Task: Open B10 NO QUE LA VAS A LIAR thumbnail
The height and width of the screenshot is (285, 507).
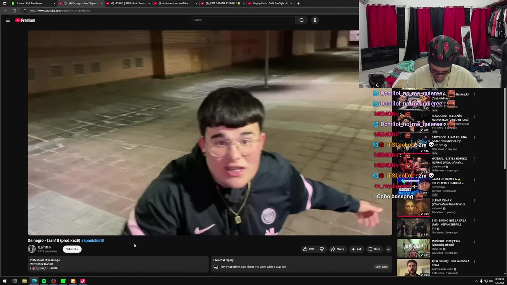Action: click(x=414, y=228)
